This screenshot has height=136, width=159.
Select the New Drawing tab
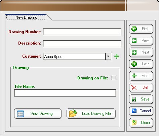click(x=26, y=17)
